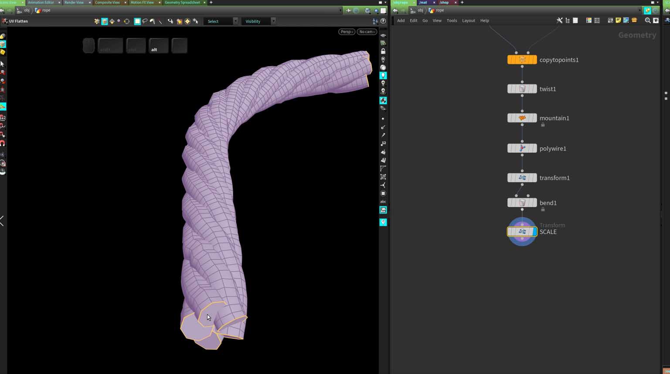Select the polywire1 node

(522, 148)
